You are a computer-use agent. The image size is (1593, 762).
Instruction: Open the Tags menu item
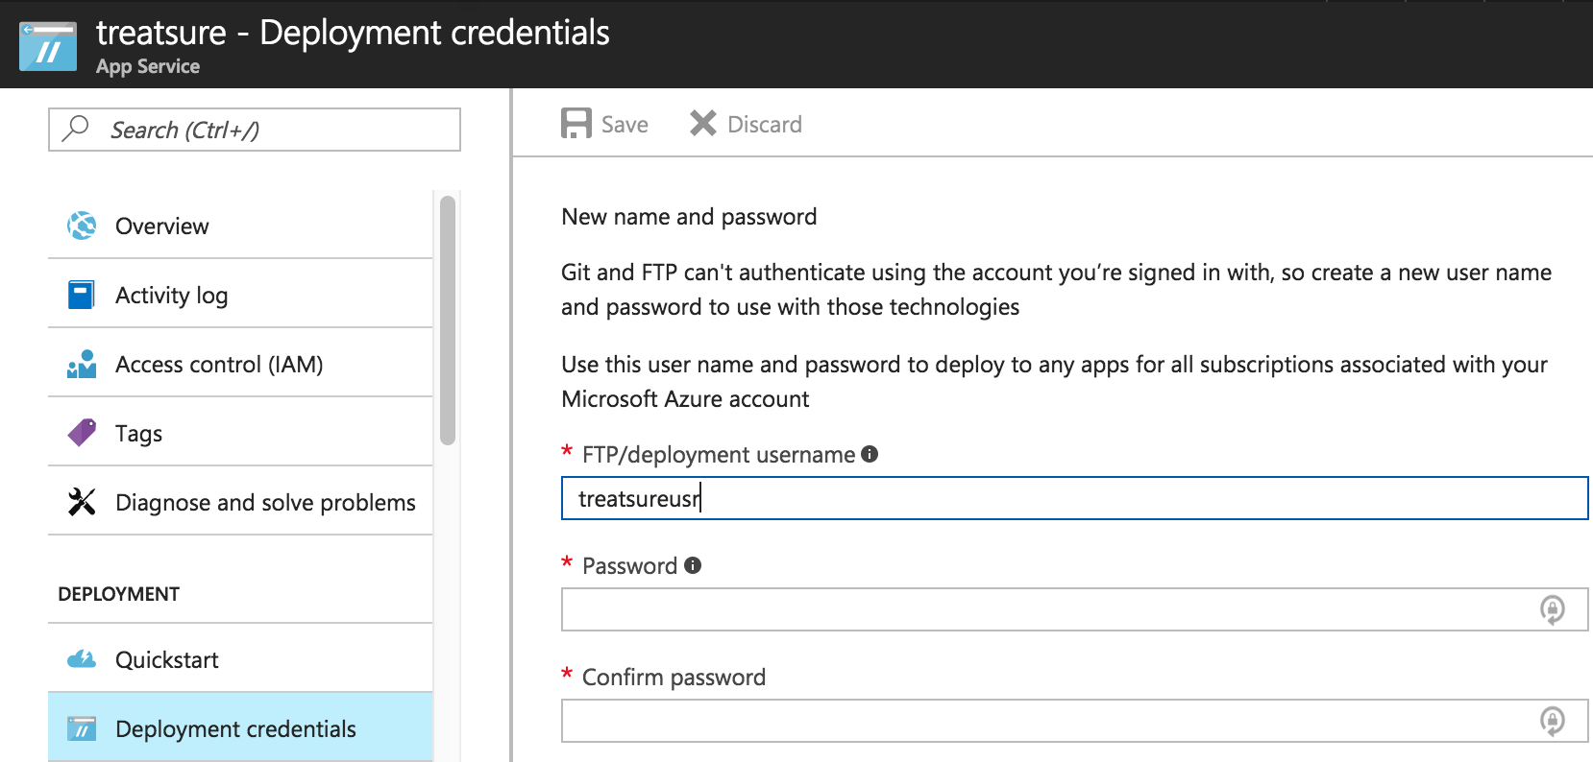[240, 433]
